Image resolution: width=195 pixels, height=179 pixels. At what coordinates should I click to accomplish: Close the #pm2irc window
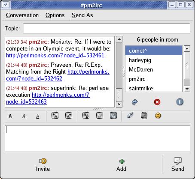coord(189,5)
